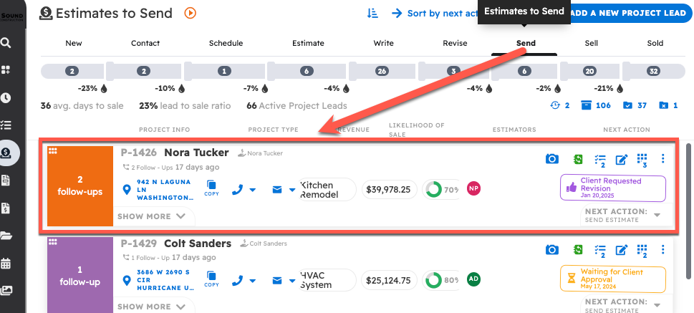Click the search icon in the left sidebar
The image size is (694, 313).
[x=6, y=43]
